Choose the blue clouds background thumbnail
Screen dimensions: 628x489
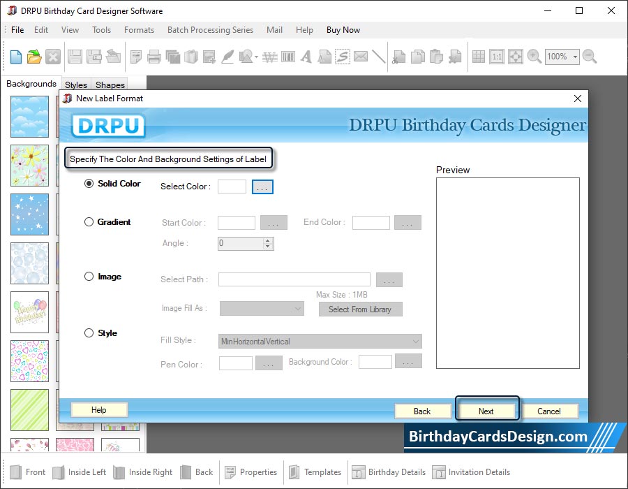pos(29,117)
